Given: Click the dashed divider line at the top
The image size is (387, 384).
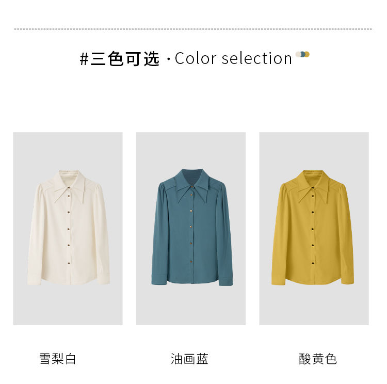Looking at the screenshot, I should coord(193,29).
